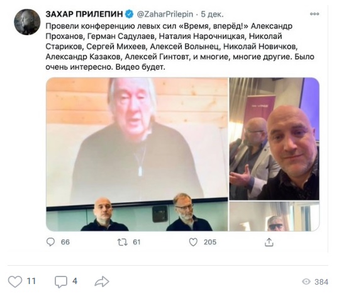Click the 61 retweets count

[136, 242]
